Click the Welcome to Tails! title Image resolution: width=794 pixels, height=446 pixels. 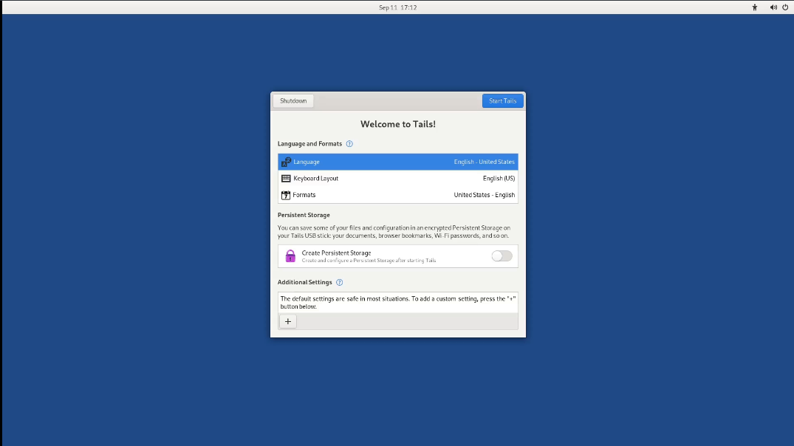[x=397, y=124]
